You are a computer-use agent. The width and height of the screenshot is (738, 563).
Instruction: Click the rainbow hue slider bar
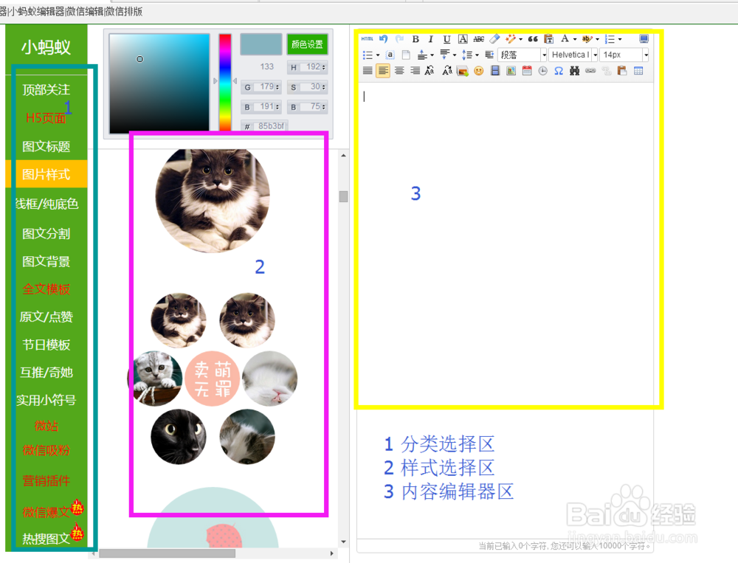pos(225,83)
